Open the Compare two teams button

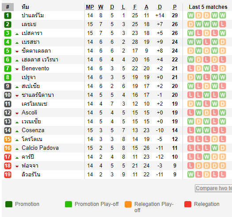(x=213, y=188)
